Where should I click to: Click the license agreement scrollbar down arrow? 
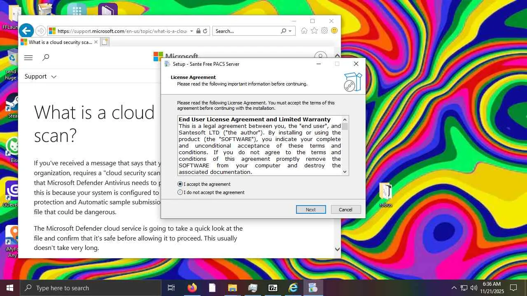click(x=345, y=172)
